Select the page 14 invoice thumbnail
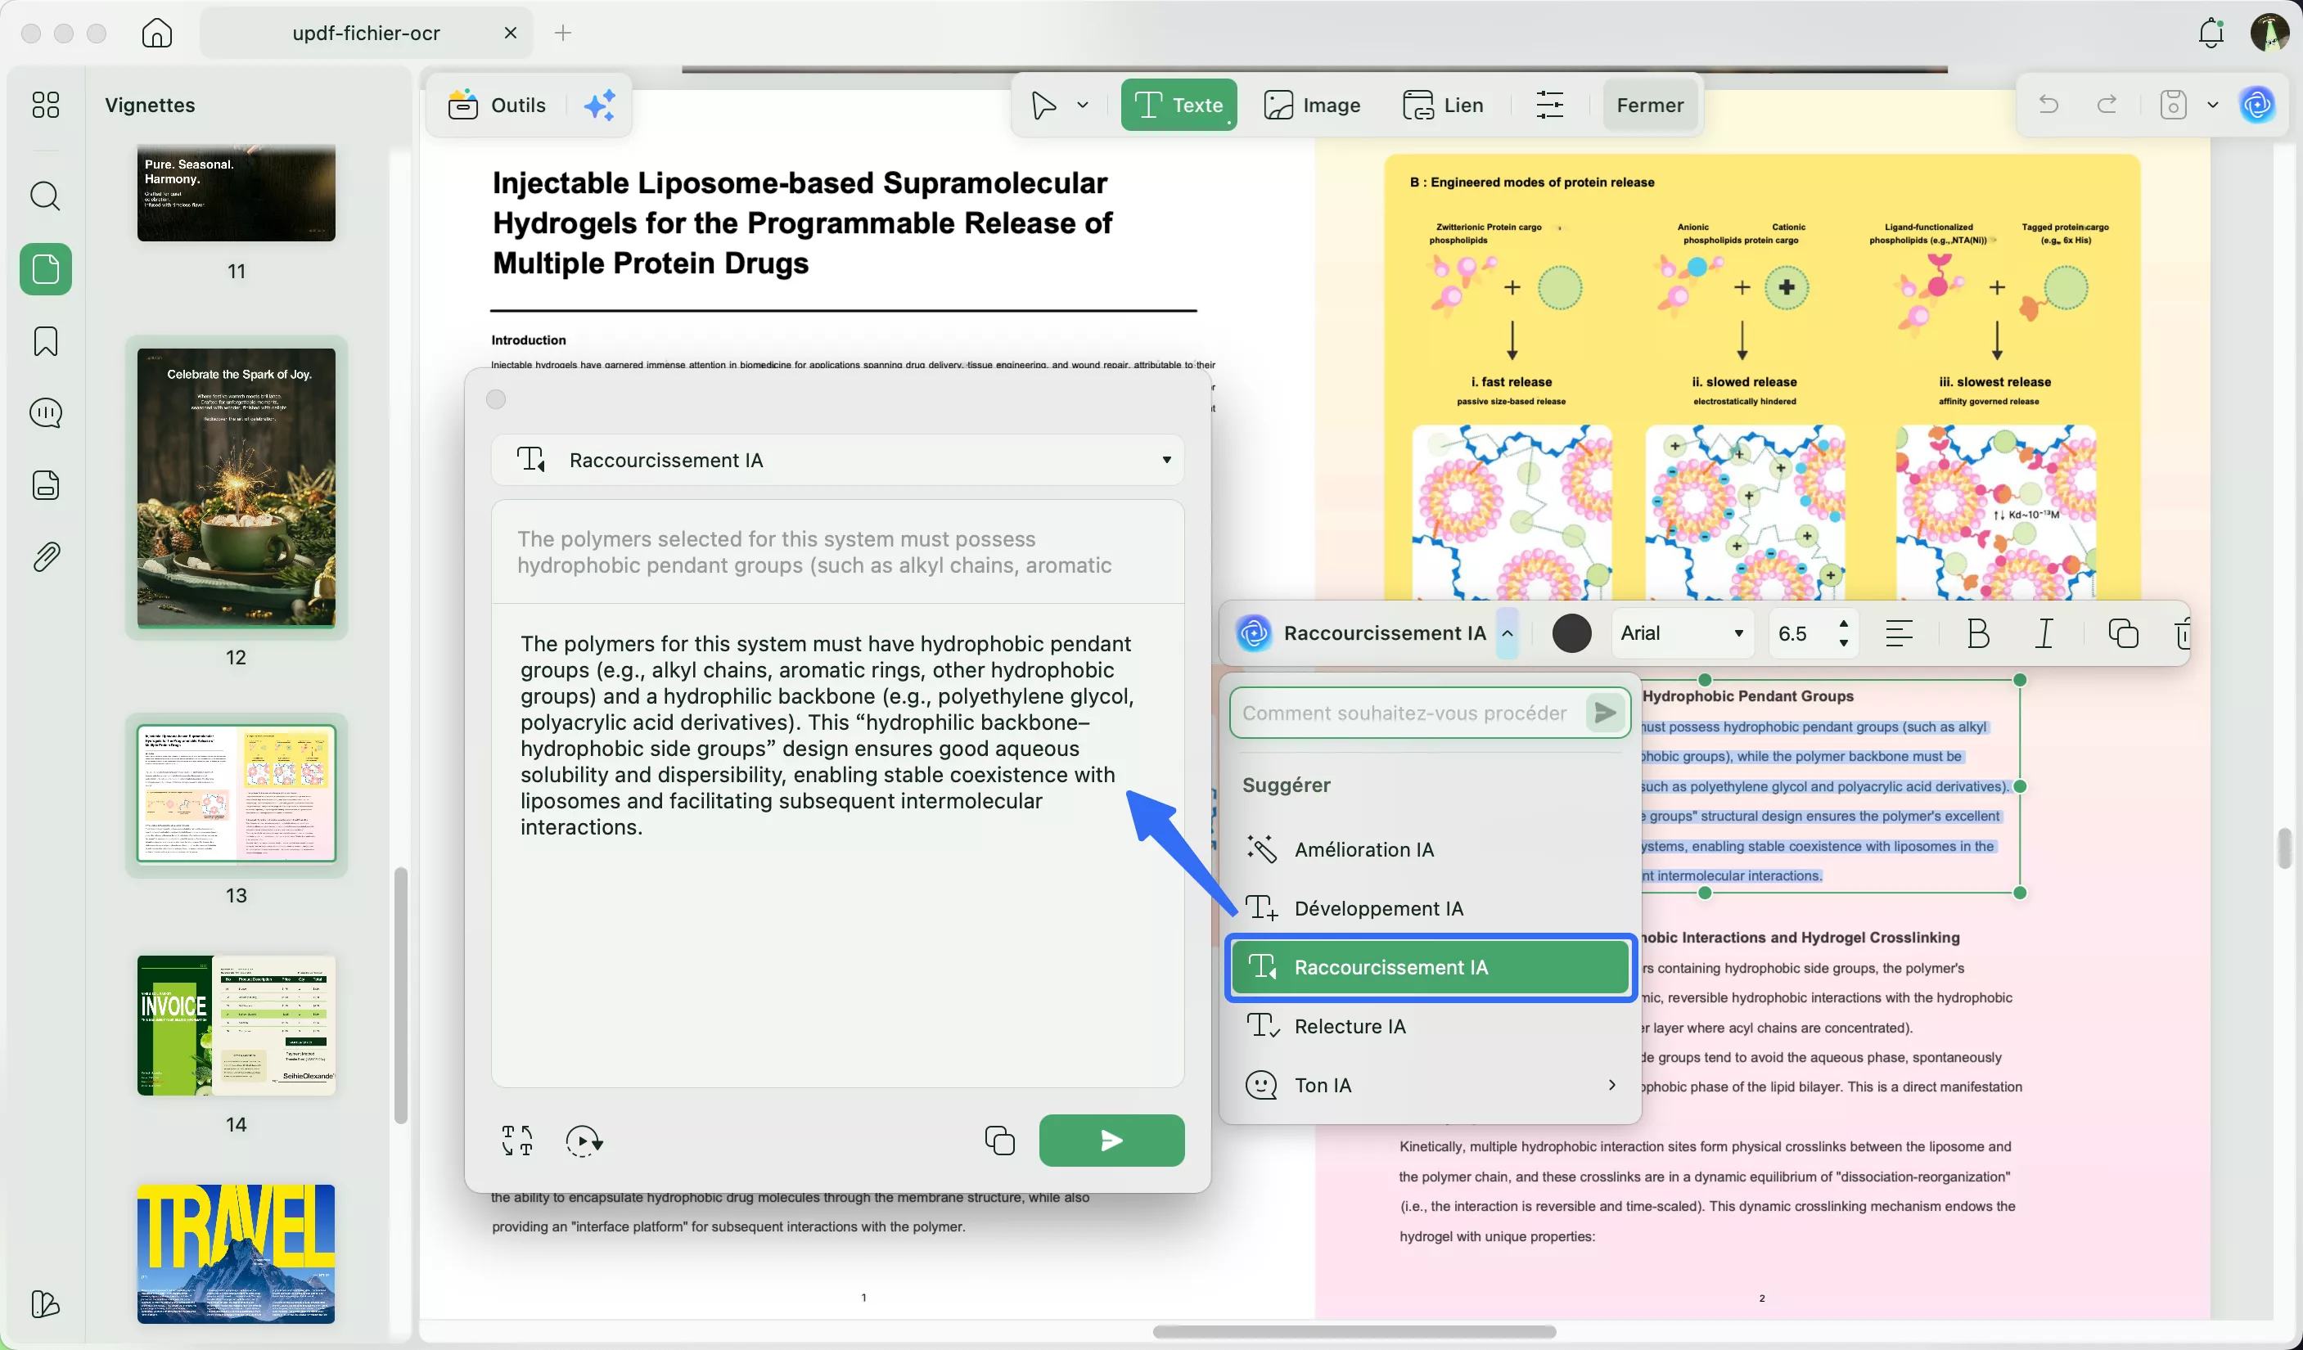Screen dimensions: 2303x1350 point(236,1025)
